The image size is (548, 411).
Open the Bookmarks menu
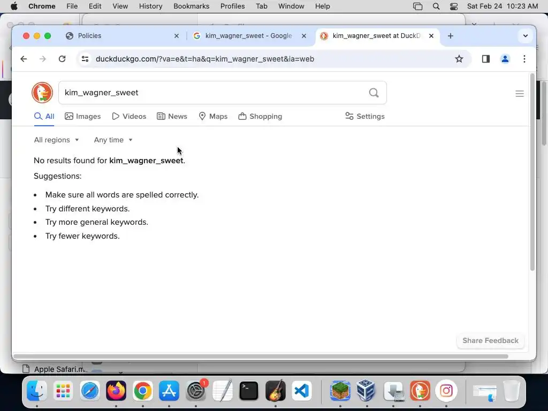click(191, 6)
